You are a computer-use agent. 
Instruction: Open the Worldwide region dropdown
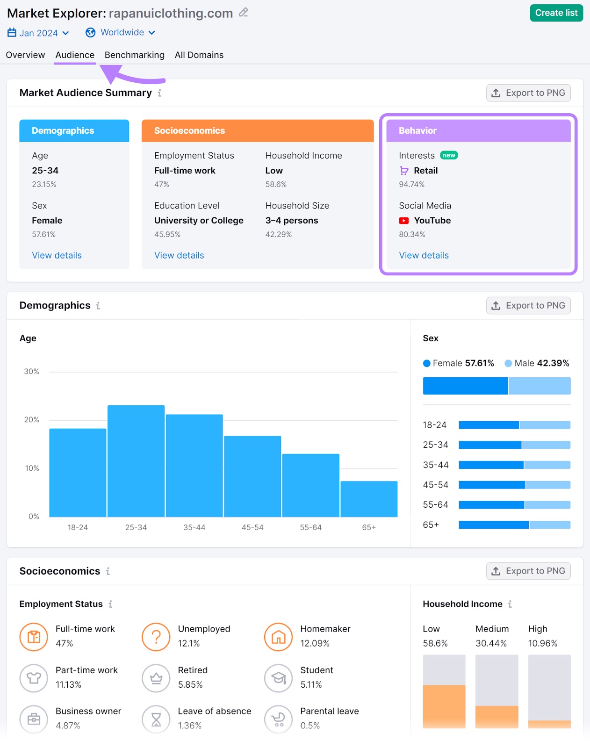coord(120,32)
